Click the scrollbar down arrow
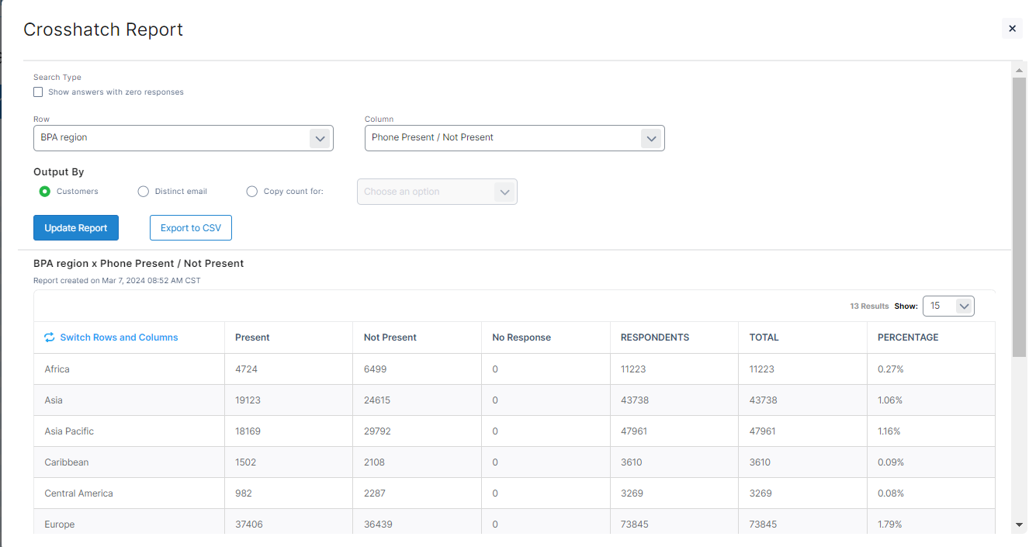This screenshot has width=1029, height=547. coord(1020,525)
